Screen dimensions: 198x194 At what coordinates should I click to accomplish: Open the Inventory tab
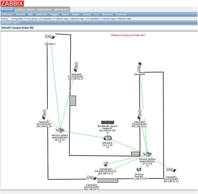coord(20,9)
